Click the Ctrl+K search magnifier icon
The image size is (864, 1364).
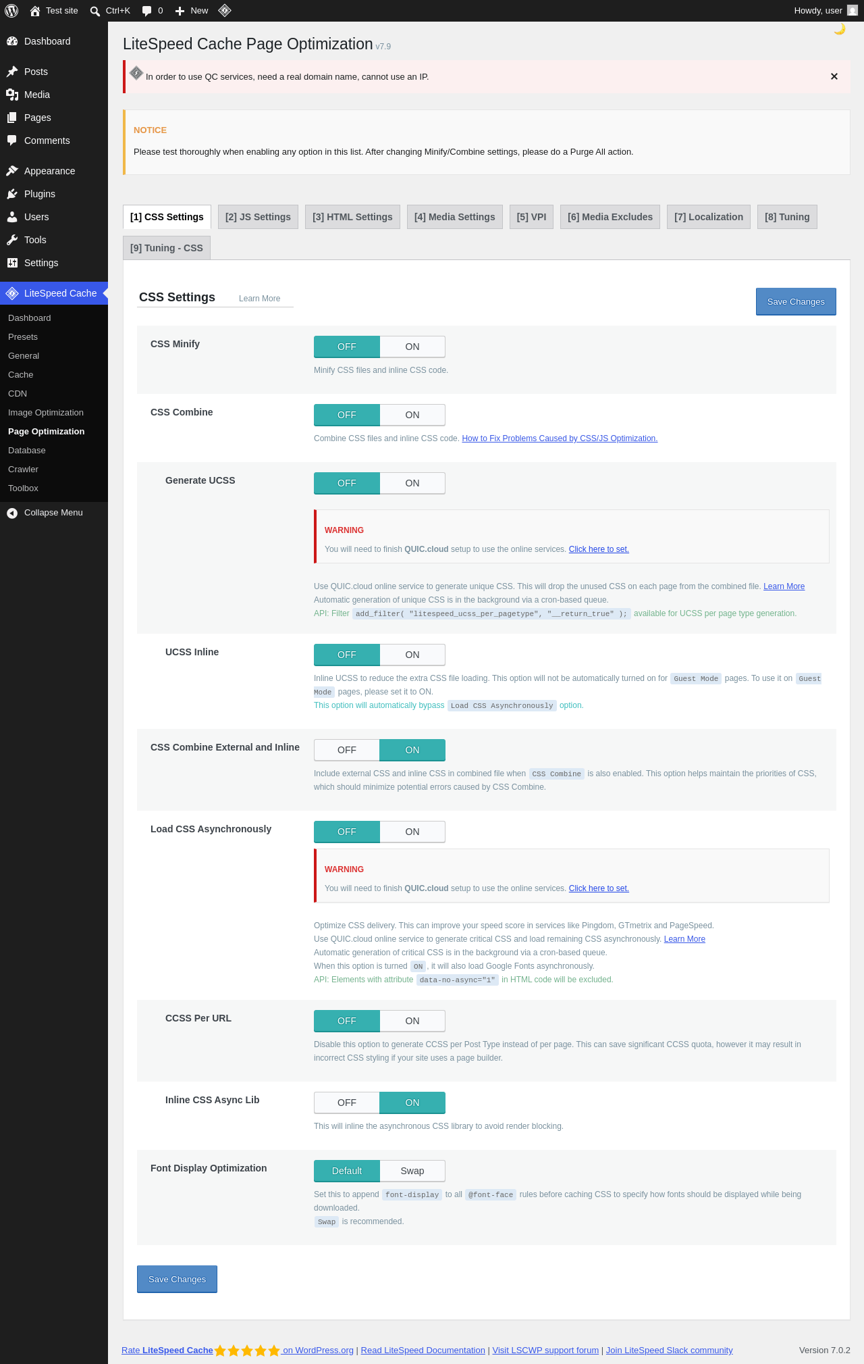tap(95, 11)
